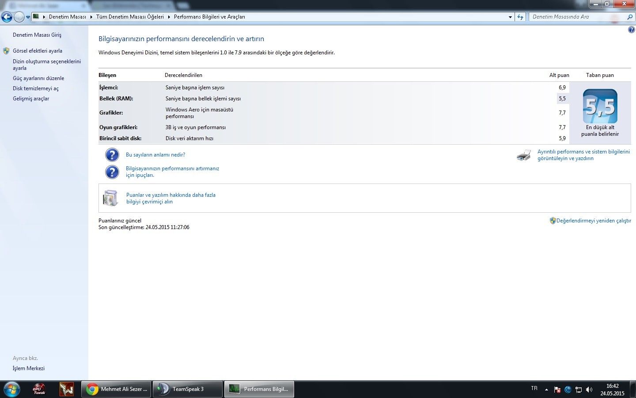Viewport: 636px width, 398px height.
Task: Open the Windows Start menu orb
Action: click(x=11, y=389)
